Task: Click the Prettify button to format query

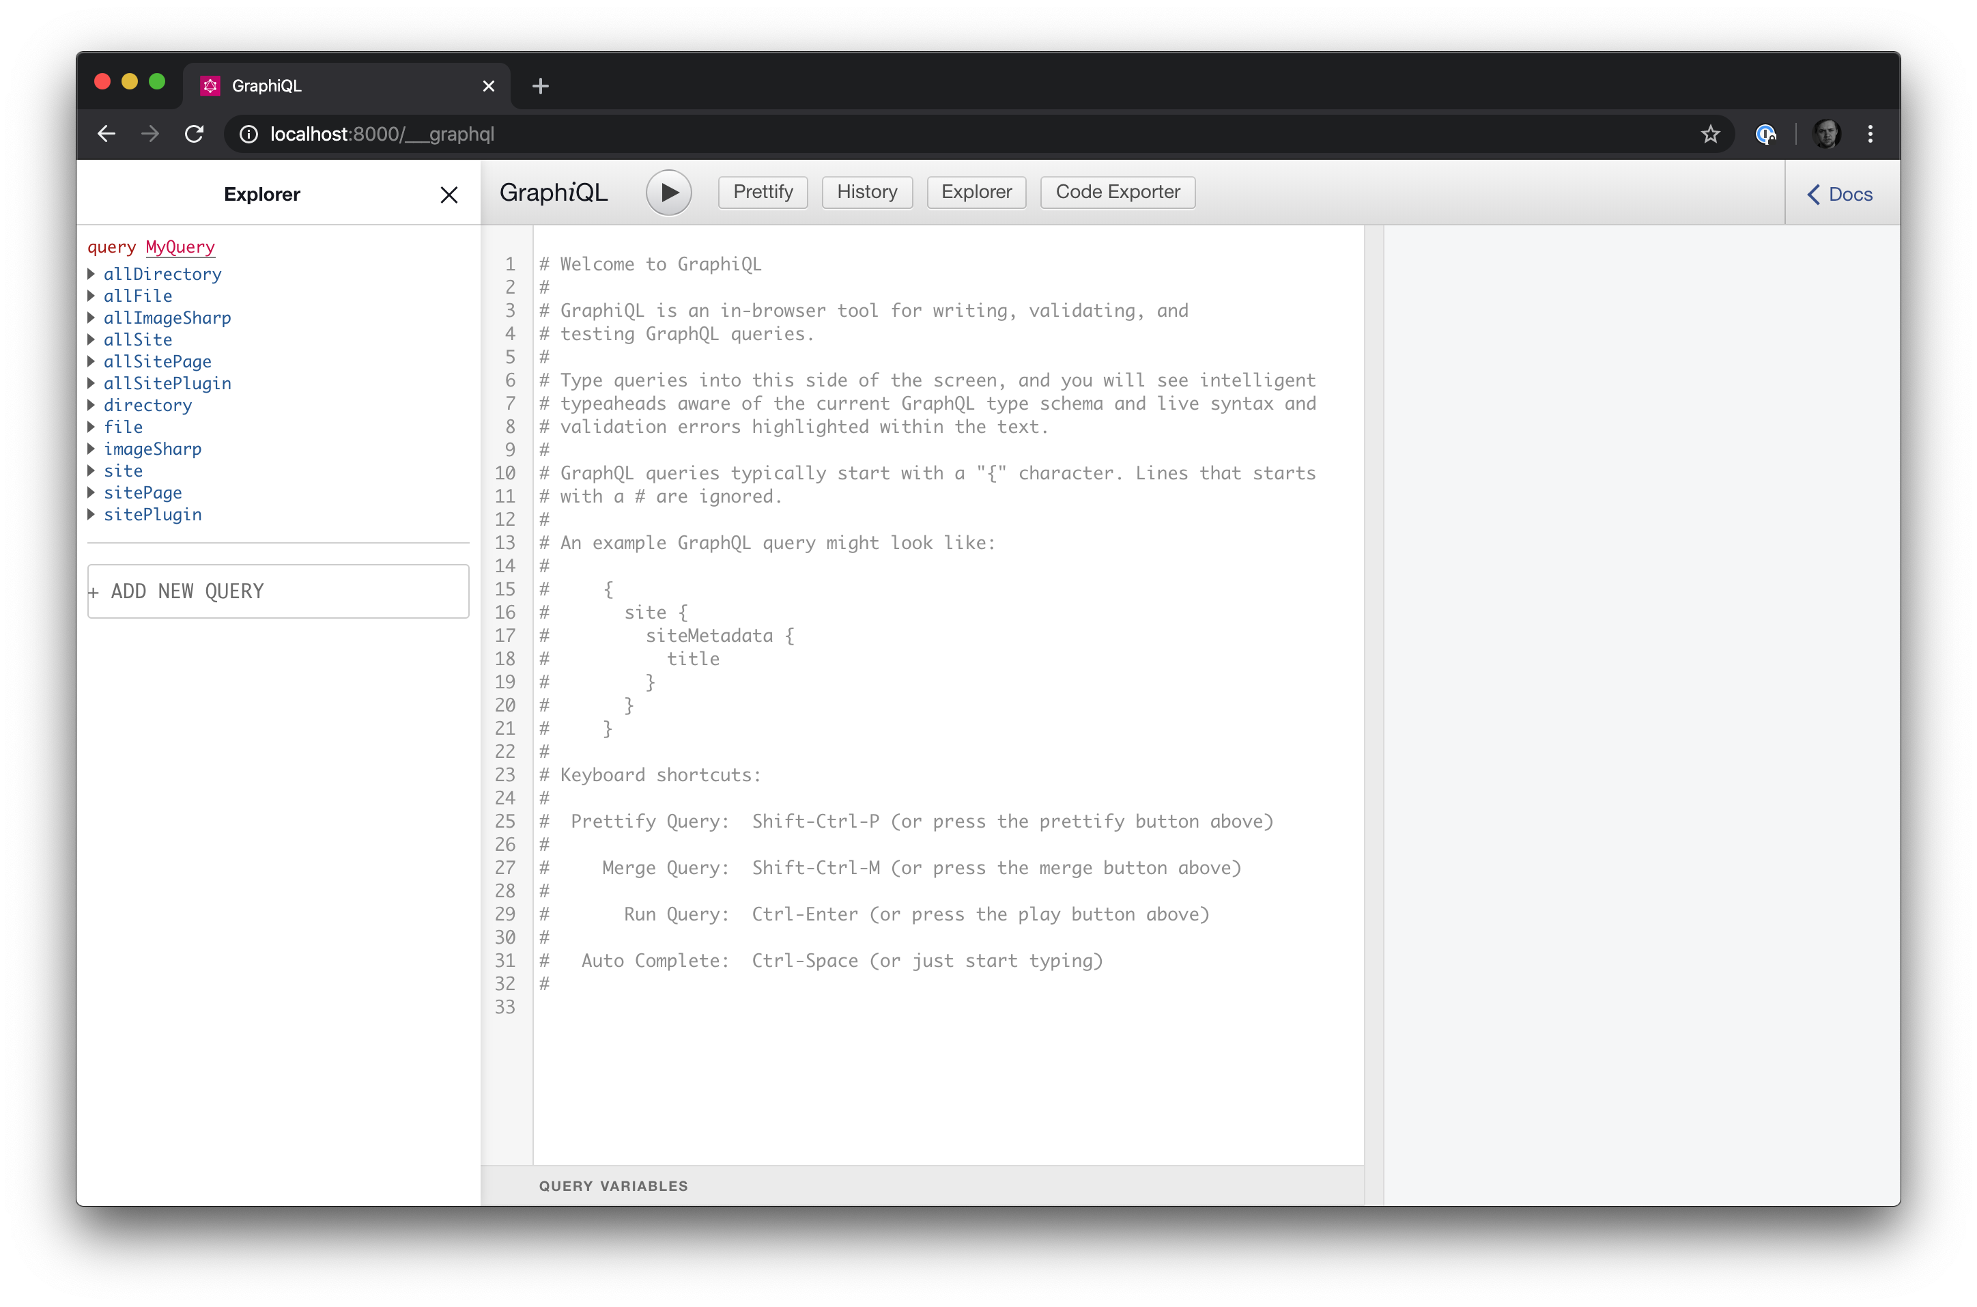Action: coord(764,191)
